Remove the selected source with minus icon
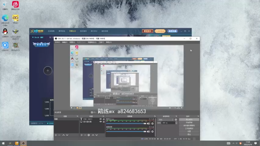 pos(85,135)
